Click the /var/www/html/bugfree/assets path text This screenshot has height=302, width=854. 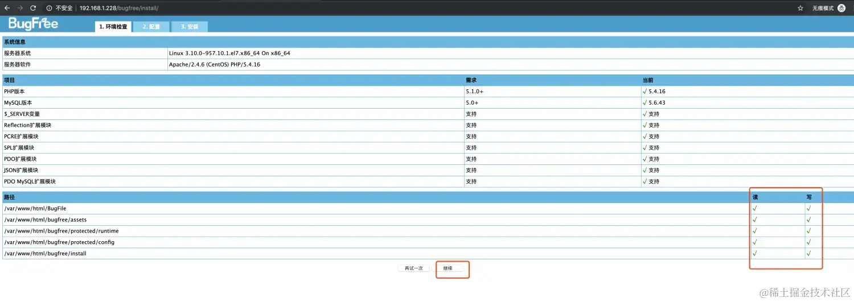tap(45, 220)
